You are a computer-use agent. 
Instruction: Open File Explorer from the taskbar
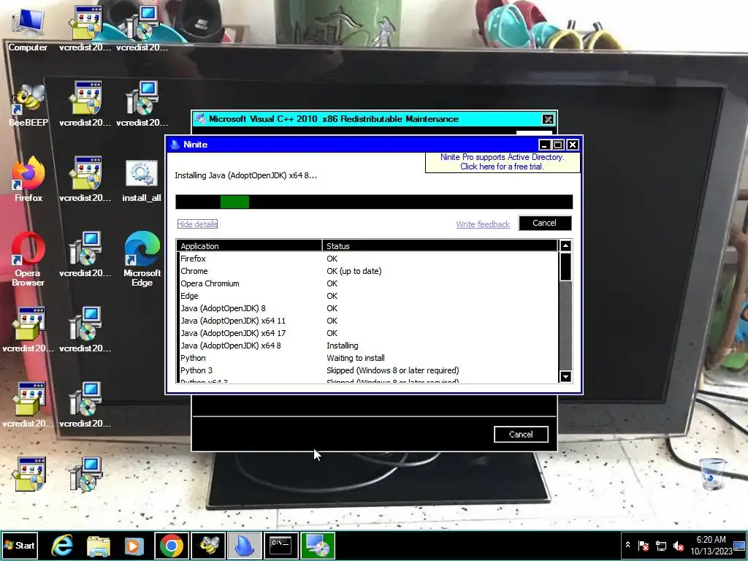pyautogui.click(x=99, y=546)
